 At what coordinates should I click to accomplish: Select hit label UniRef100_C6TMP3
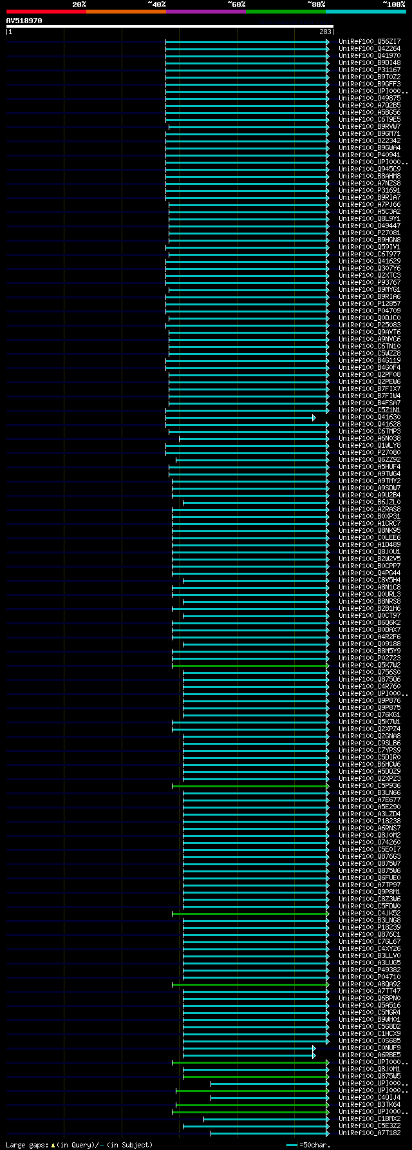point(370,431)
